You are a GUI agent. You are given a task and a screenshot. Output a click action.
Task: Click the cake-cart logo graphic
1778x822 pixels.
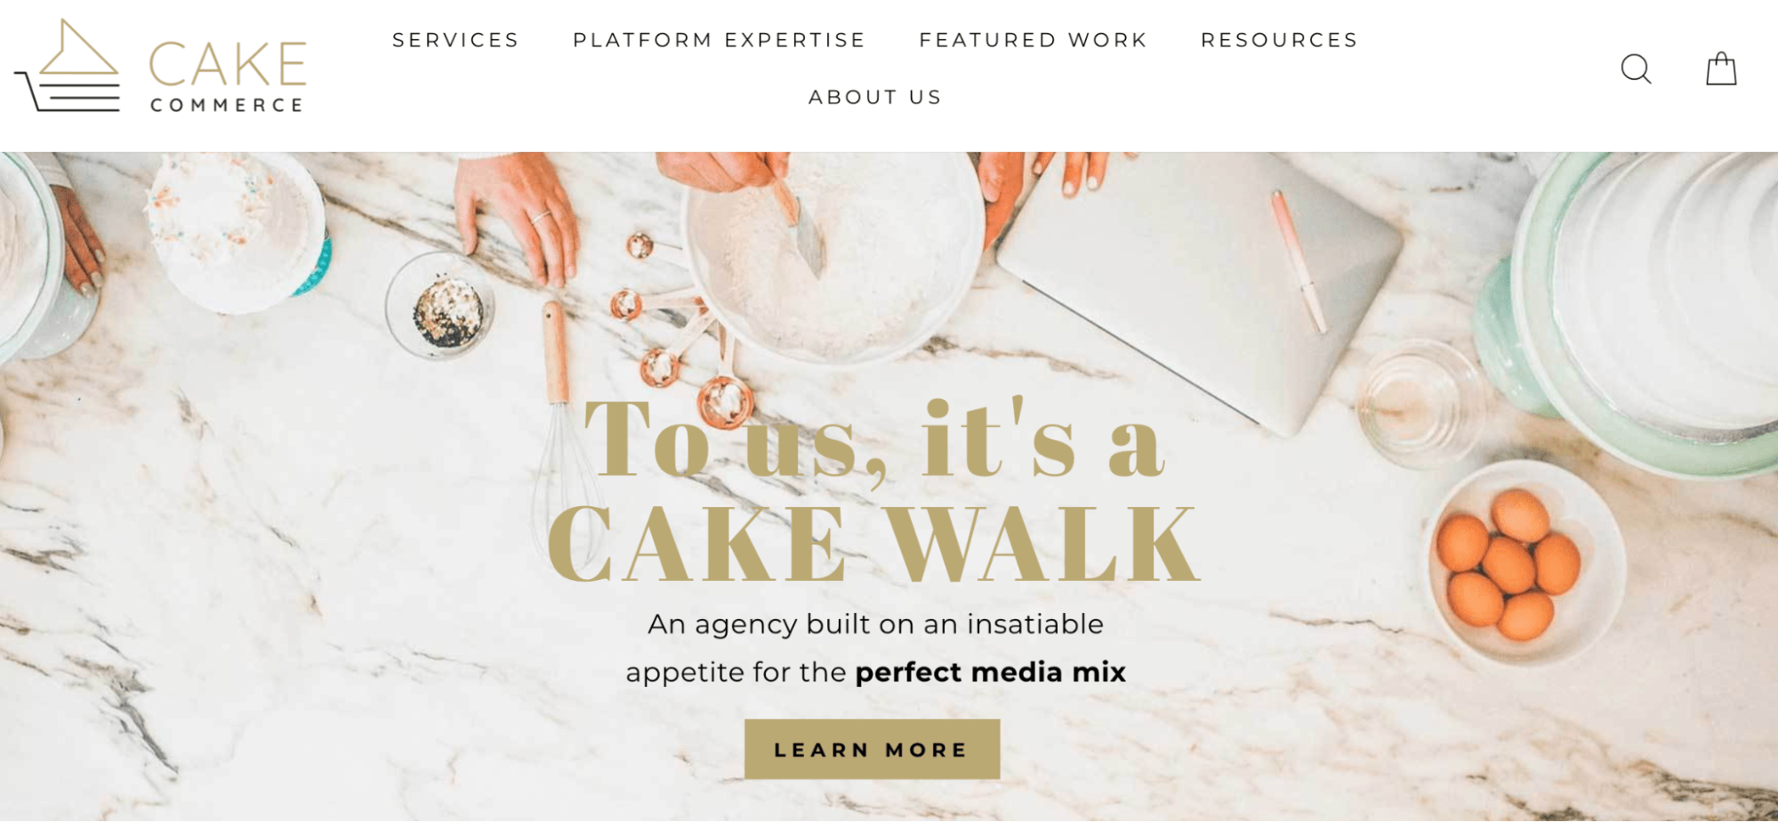(67, 66)
